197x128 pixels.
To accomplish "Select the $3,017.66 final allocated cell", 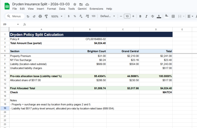I will tap(123, 88).
